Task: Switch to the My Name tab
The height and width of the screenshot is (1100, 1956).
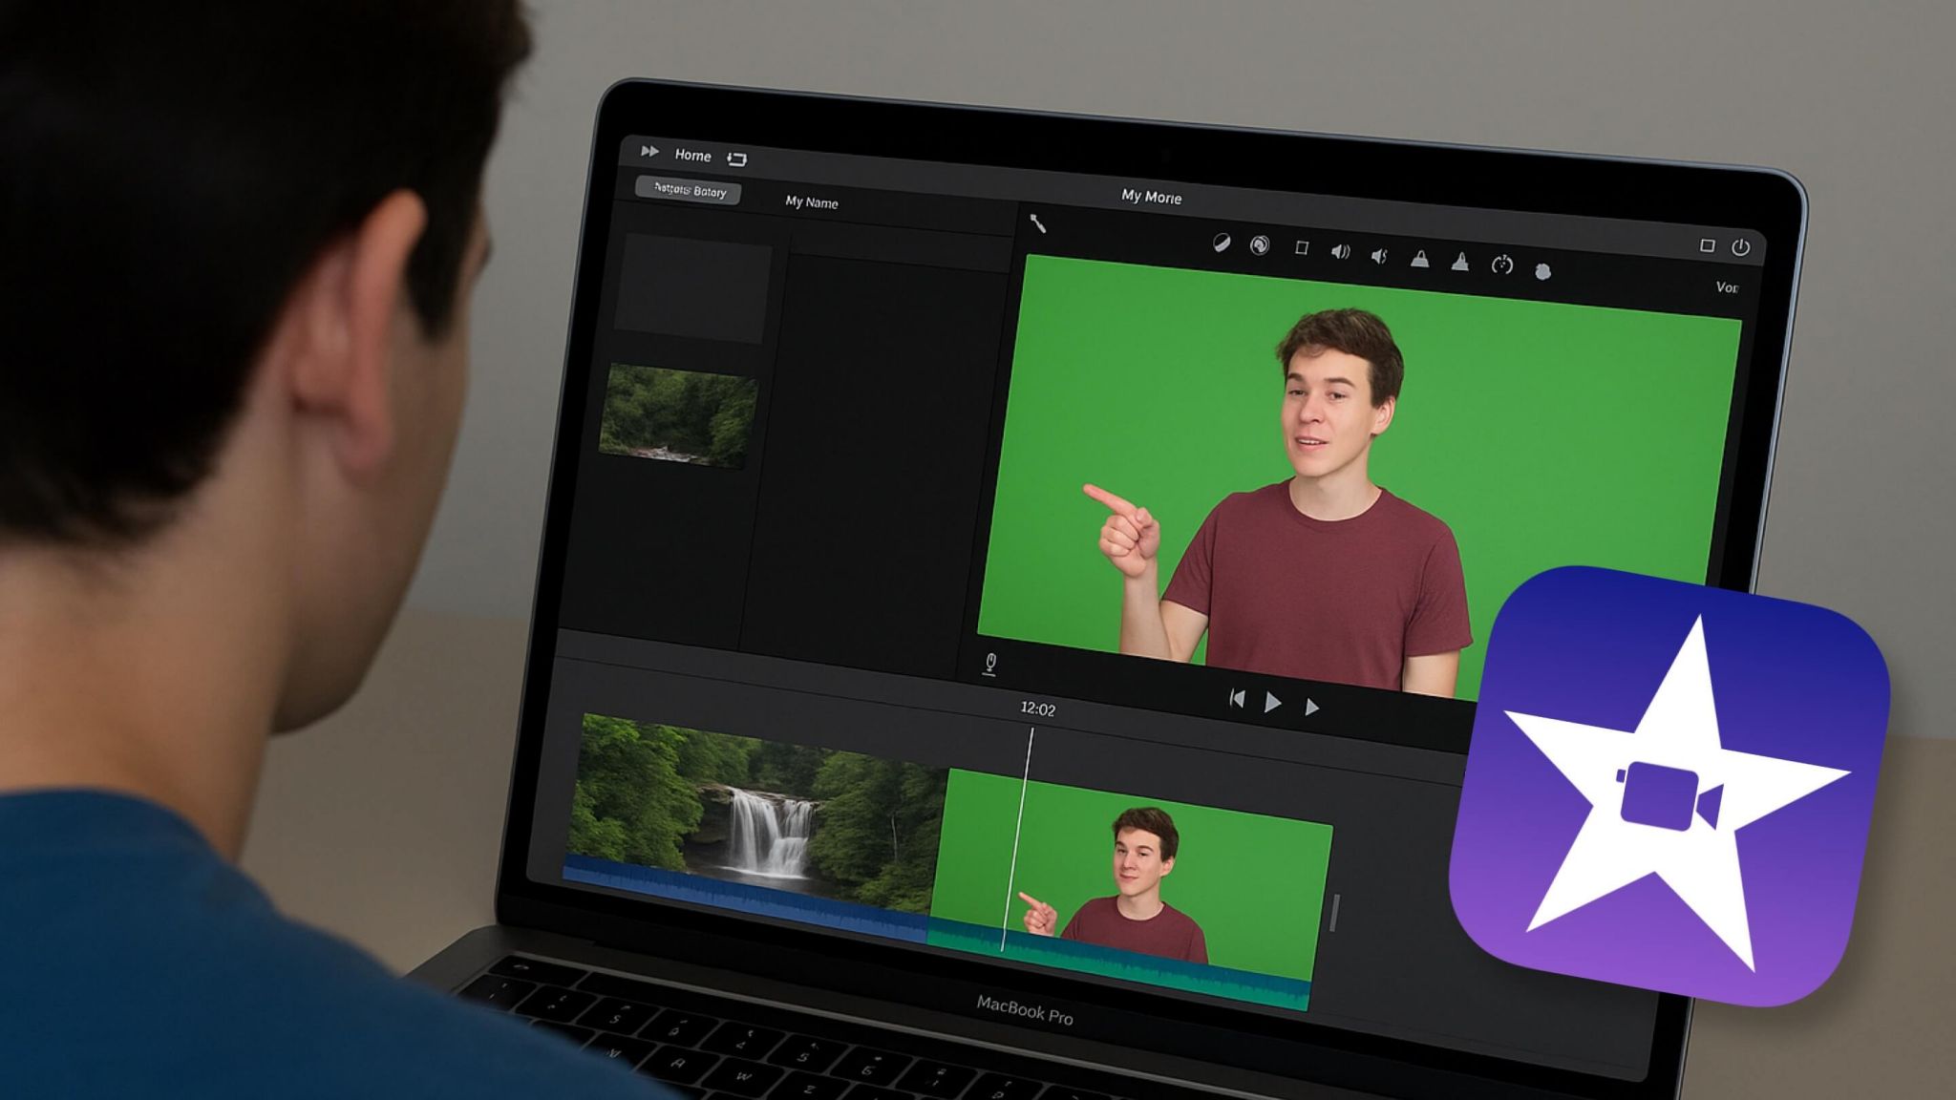Action: click(x=812, y=202)
